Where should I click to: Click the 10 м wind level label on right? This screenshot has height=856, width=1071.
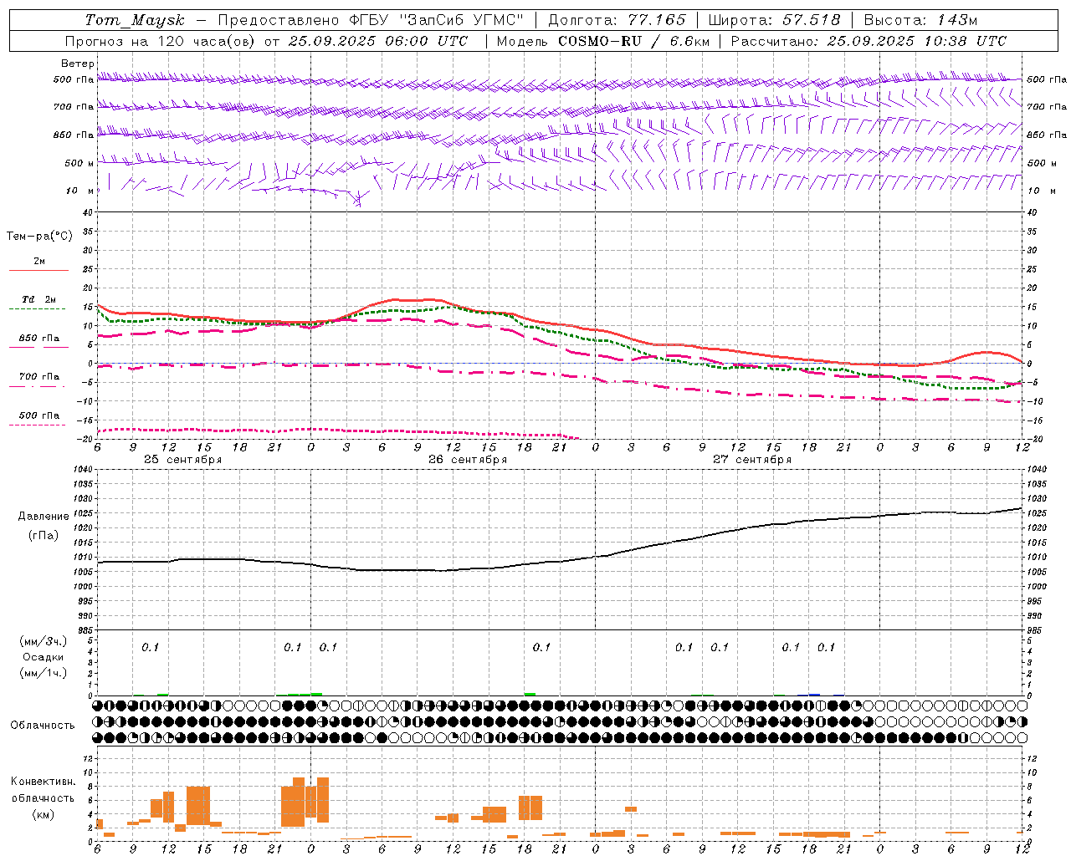pyautogui.click(x=1041, y=191)
